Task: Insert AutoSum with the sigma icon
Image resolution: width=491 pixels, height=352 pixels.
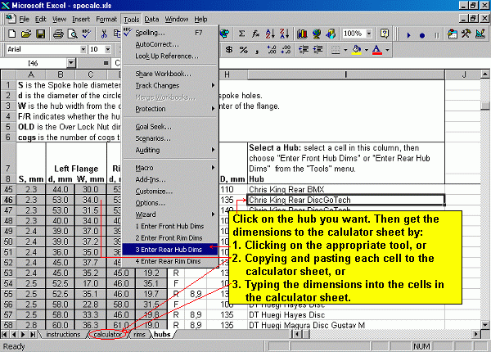Action: (241, 34)
